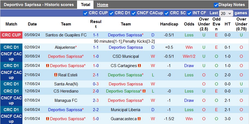The image size is (249, 124).
Task: Click red card icon before Real Esteli
Action: (x=56, y=75)
